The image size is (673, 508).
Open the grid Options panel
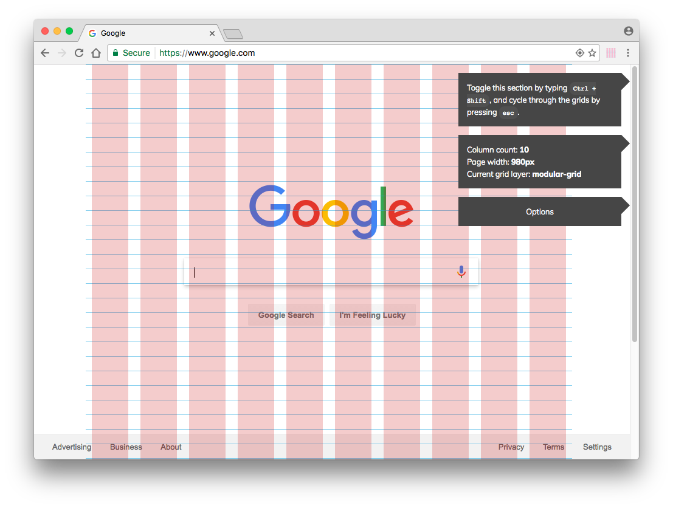(540, 211)
